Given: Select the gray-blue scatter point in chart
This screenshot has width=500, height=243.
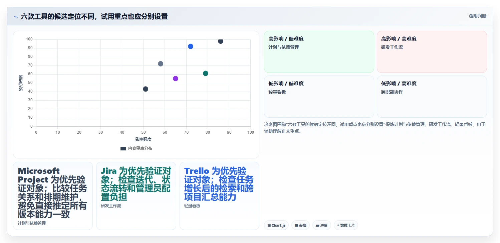Looking at the screenshot, I should pos(161,64).
